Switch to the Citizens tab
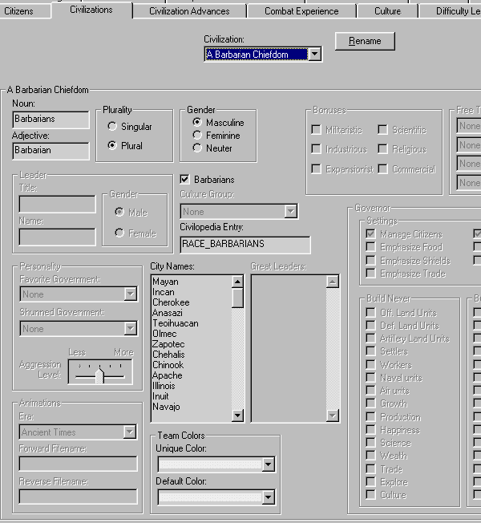The height and width of the screenshot is (523, 481). coord(19,11)
